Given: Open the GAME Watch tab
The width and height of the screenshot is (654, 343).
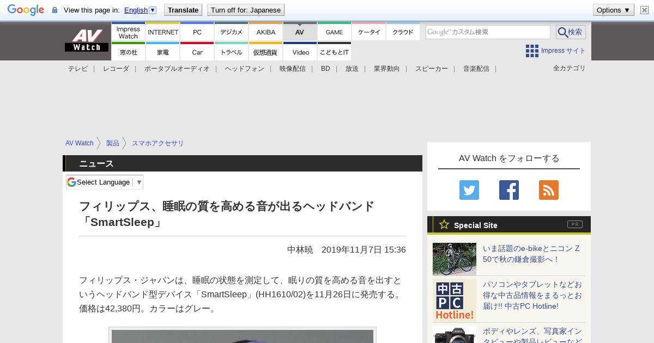Looking at the screenshot, I should click(335, 32).
